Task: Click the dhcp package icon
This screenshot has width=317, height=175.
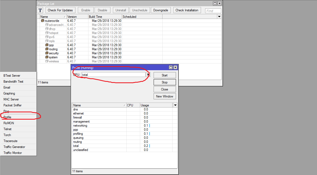Action: click(x=47, y=29)
